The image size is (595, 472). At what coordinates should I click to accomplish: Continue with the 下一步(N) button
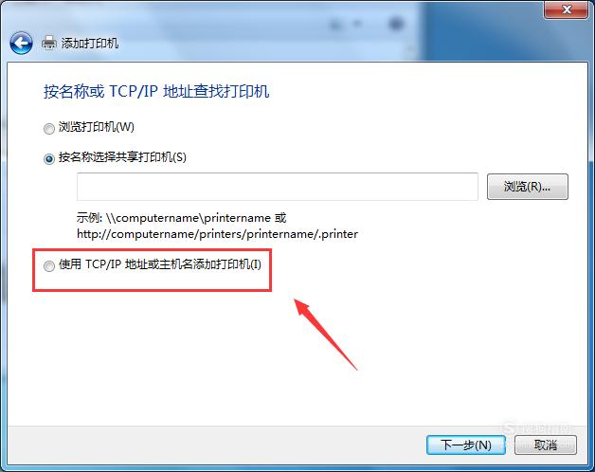tap(466, 445)
